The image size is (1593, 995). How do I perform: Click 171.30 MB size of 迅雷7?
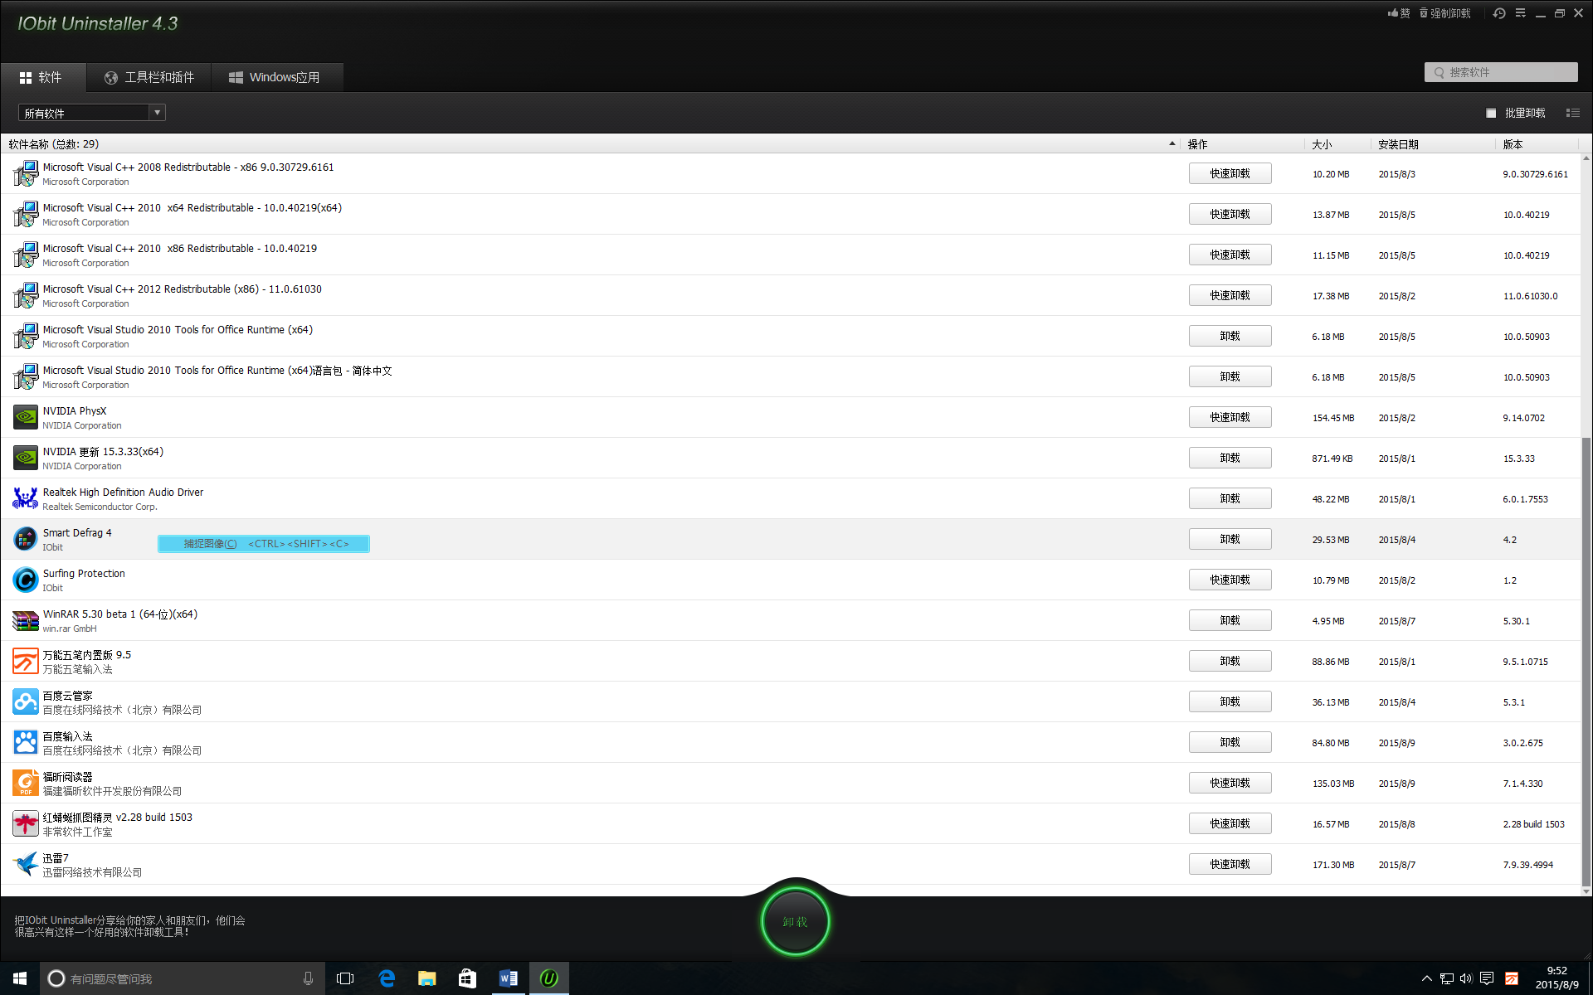[x=1332, y=865]
